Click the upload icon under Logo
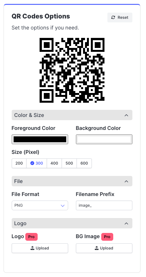The width and height of the screenshot is (146, 277). click(x=32, y=248)
